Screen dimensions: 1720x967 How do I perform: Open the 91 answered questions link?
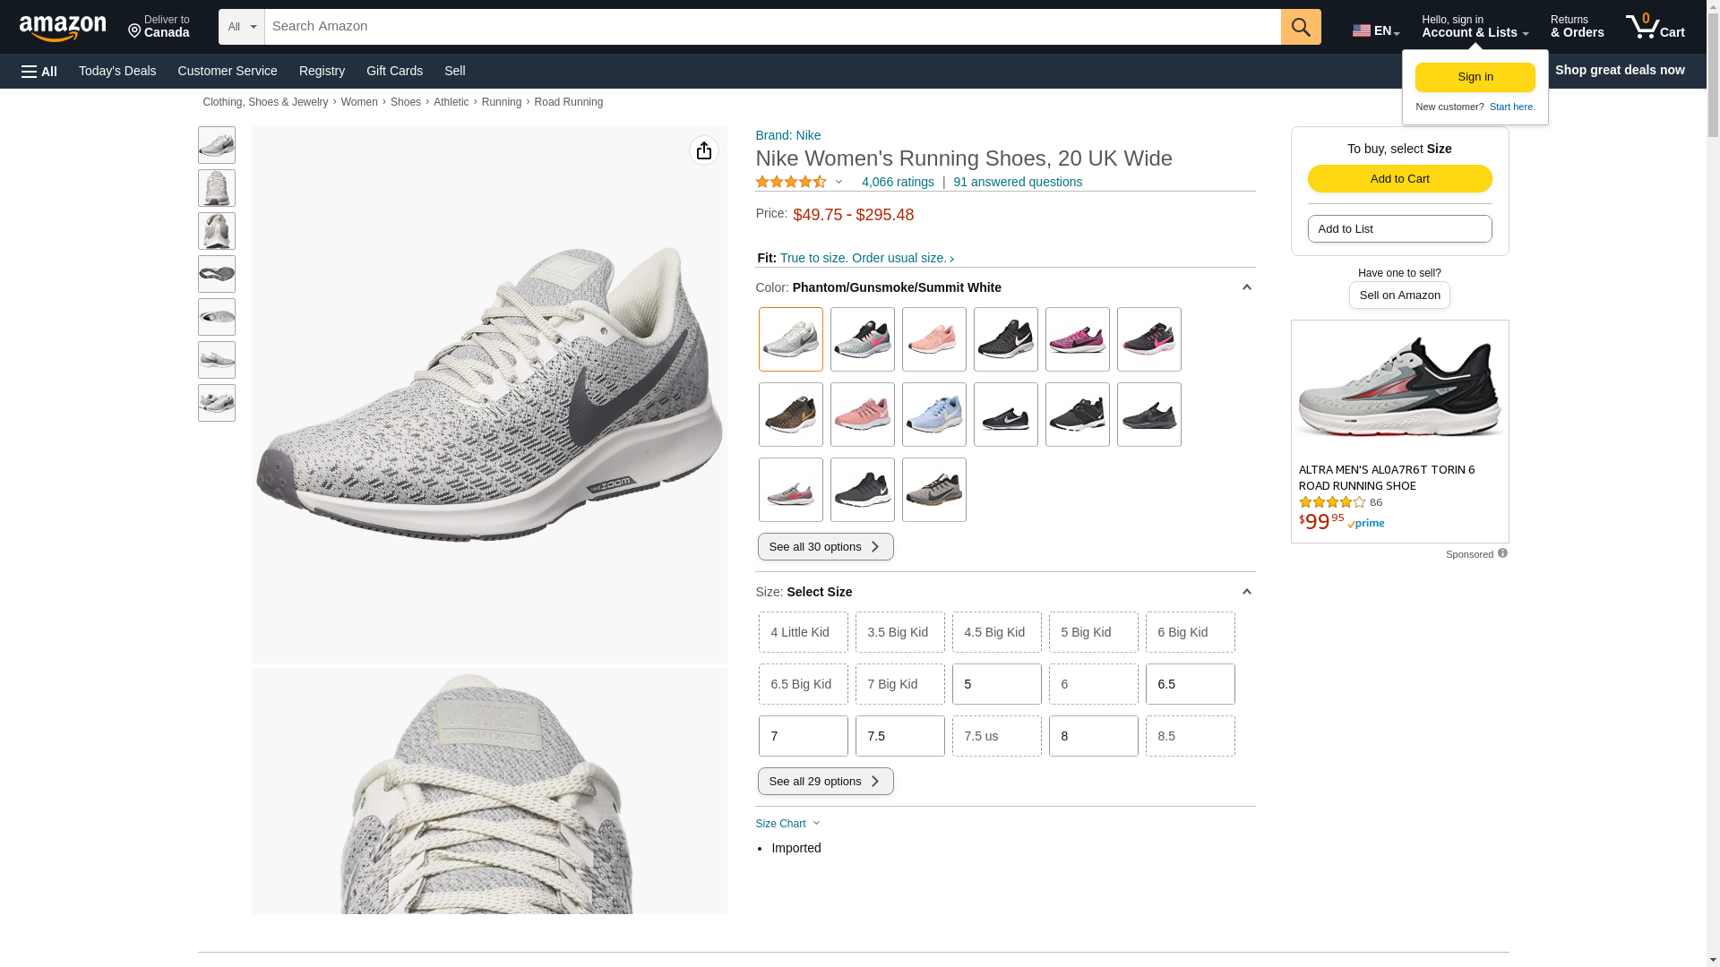[x=1018, y=182]
